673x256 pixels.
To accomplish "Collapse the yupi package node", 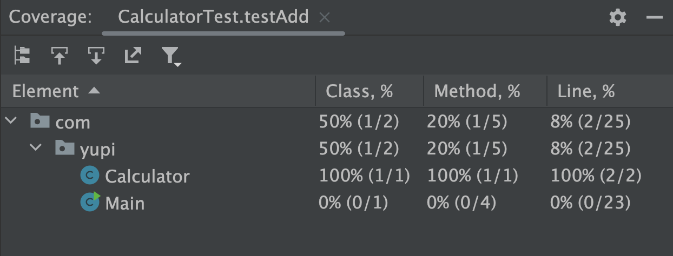I will (37, 147).
